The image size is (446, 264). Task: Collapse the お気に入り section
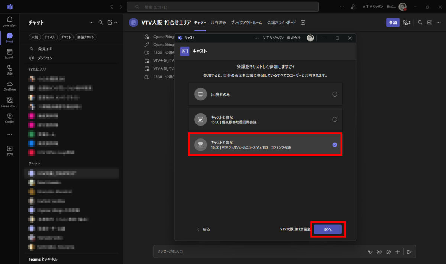[x=37, y=69]
